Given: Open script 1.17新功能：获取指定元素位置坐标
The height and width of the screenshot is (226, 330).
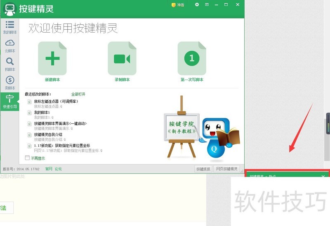Looking at the screenshot, I should (x=62, y=146).
